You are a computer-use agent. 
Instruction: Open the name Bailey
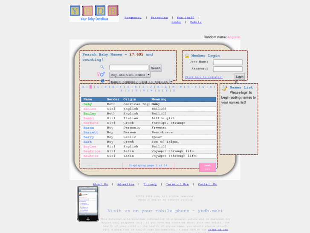(x=90, y=114)
